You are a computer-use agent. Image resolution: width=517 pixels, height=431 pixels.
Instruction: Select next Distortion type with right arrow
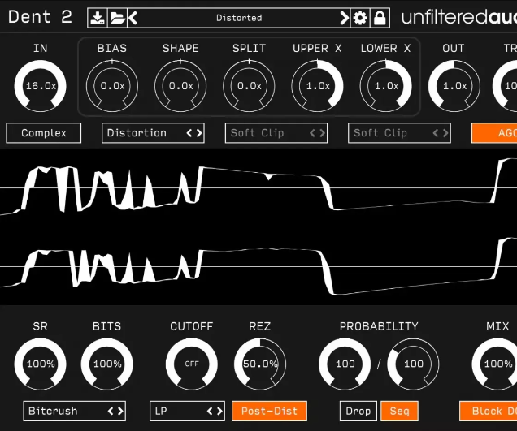coord(199,133)
